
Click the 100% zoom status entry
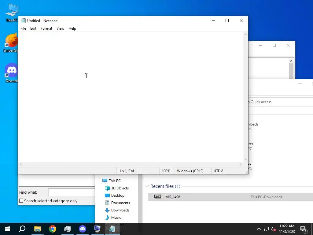(166, 171)
